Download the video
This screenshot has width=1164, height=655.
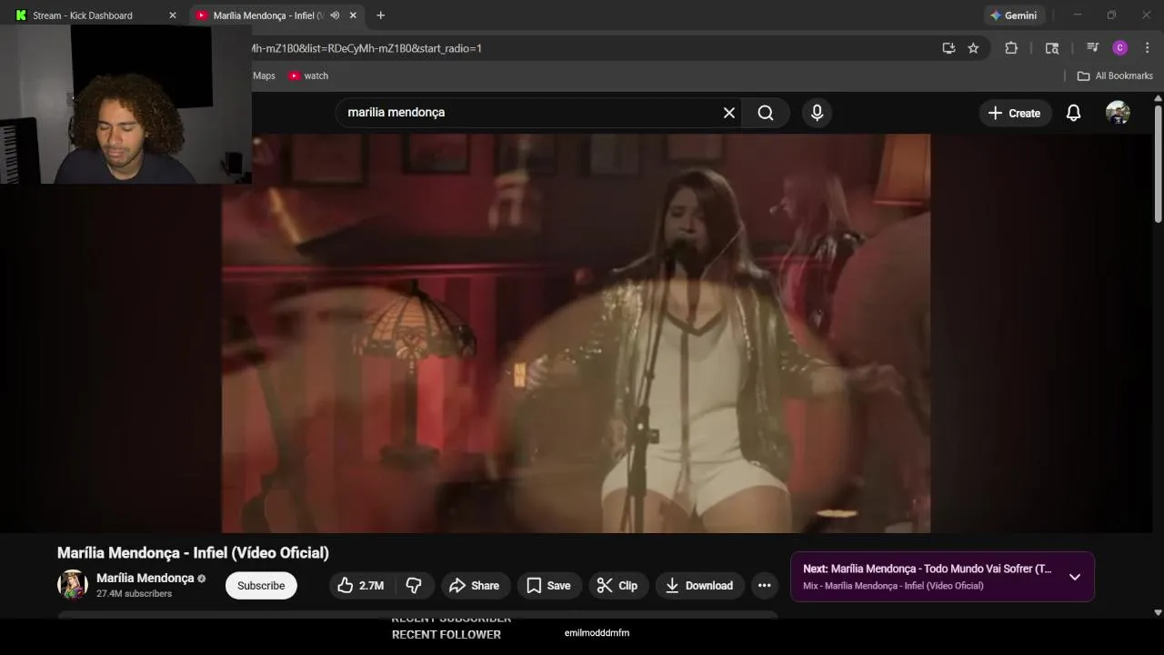pos(699,586)
